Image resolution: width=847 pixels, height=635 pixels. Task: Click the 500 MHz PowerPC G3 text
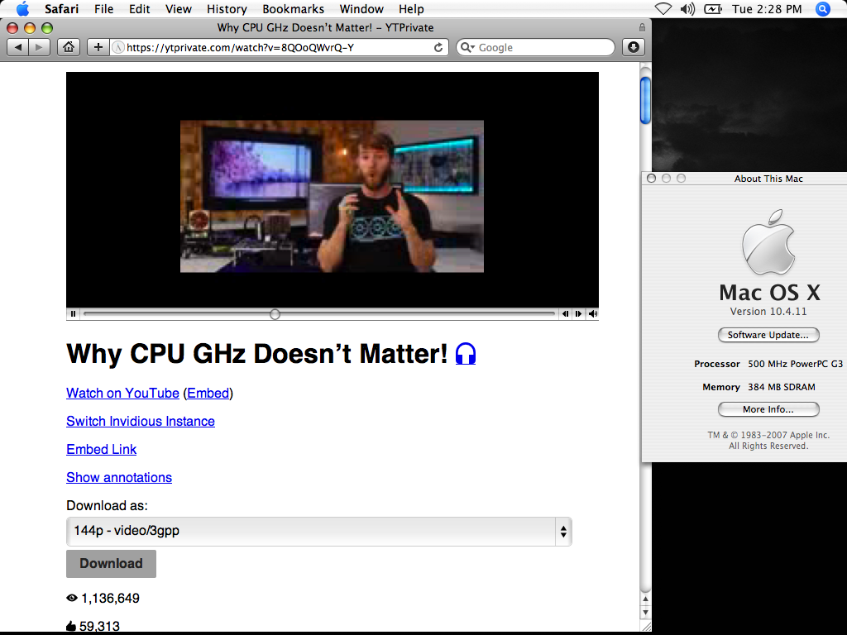(795, 364)
